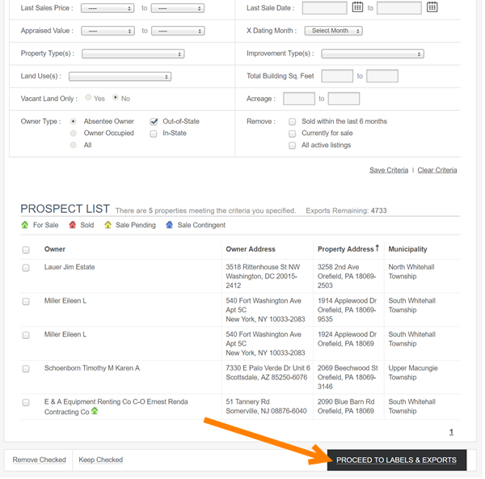
Task: Check Currently for sale removal option
Action: click(x=292, y=134)
